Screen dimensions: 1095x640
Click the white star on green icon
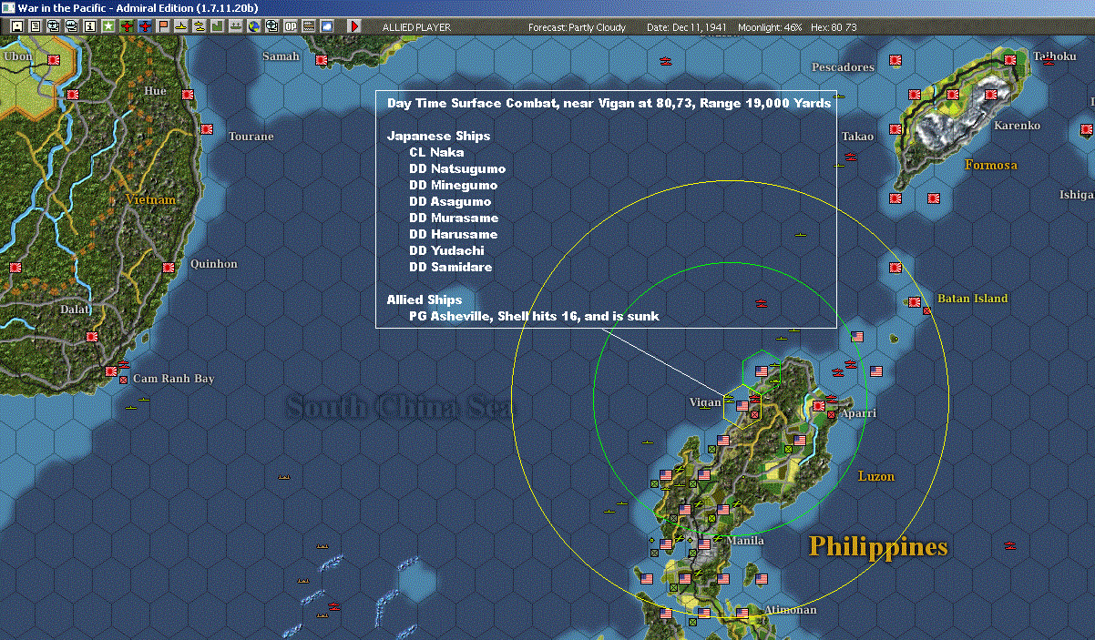[x=107, y=26]
